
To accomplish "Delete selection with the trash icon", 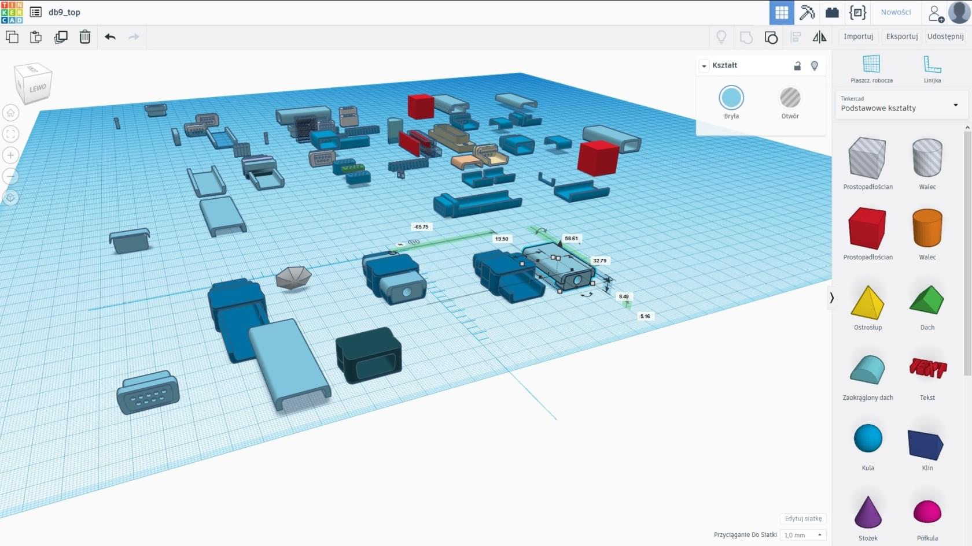I will tap(85, 37).
